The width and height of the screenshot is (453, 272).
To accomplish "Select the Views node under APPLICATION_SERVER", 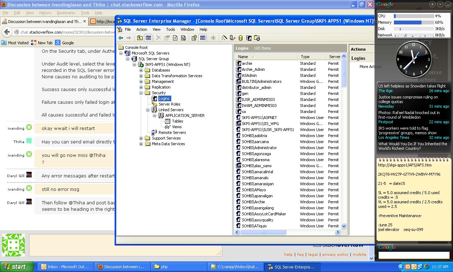I will [177, 127].
